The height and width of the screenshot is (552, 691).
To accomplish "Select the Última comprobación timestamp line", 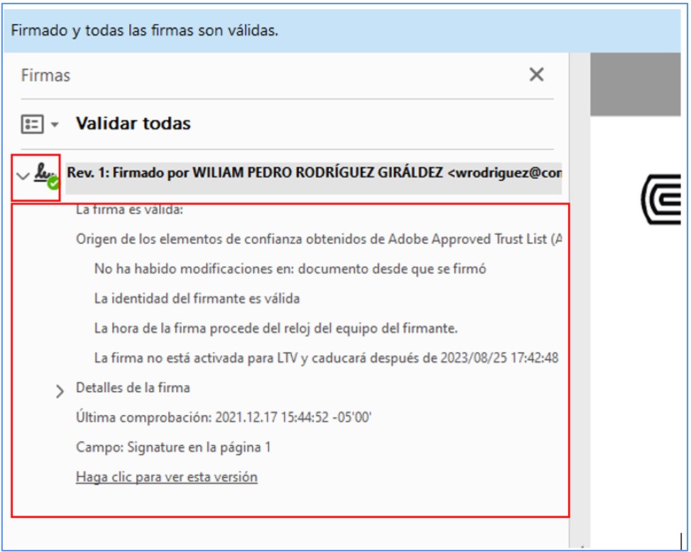I will (224, 418).
